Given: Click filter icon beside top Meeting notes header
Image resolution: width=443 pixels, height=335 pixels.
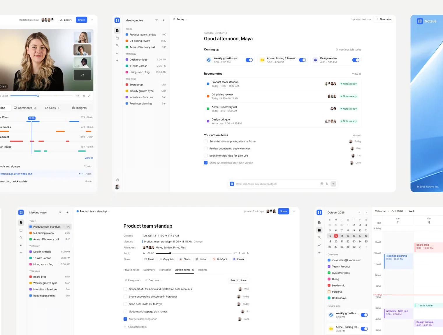Looking at the screenshot, I should coord(157,20).
